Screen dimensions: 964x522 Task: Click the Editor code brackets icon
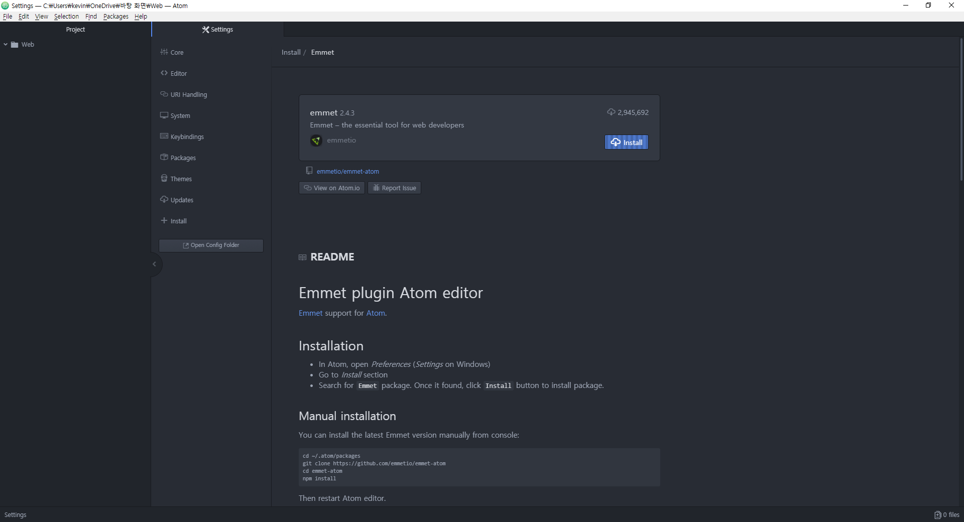point(164,73)
